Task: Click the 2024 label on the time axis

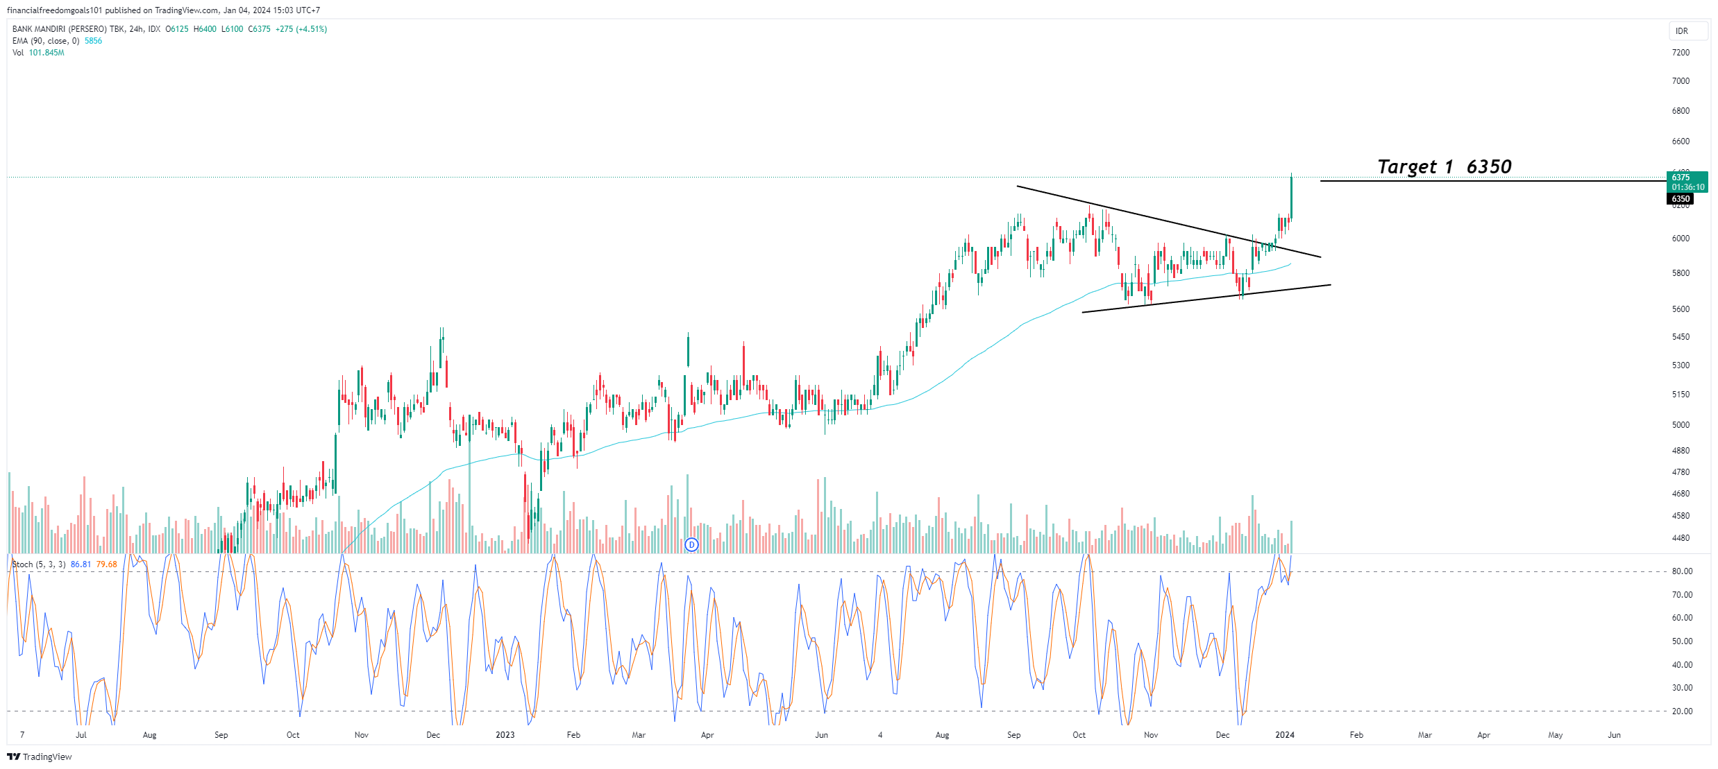Action: pos(1285,735)
